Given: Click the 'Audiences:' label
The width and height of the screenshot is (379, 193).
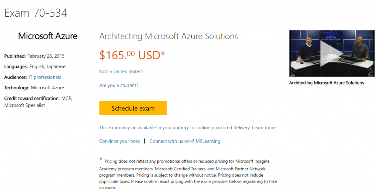Looking at the screenshot, I should click(x=16, y=77).
